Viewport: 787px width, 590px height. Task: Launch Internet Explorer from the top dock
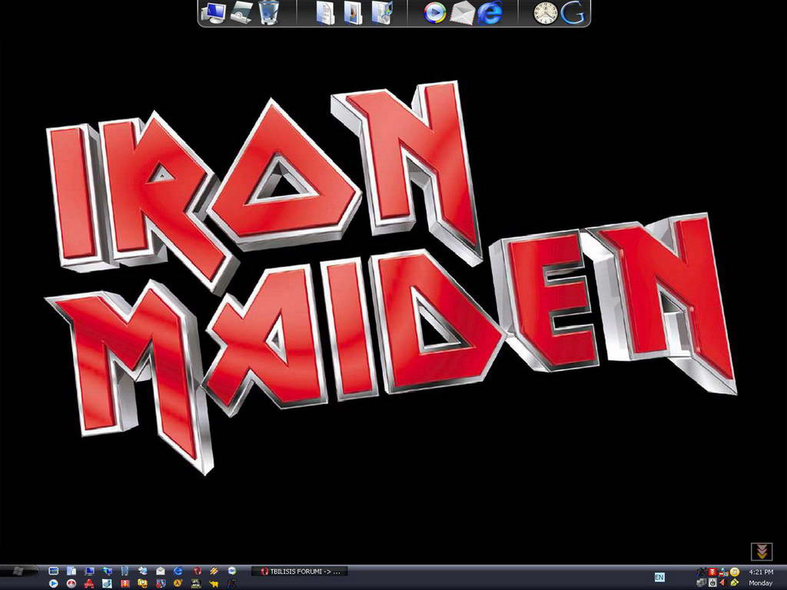[x=490, y=12]
